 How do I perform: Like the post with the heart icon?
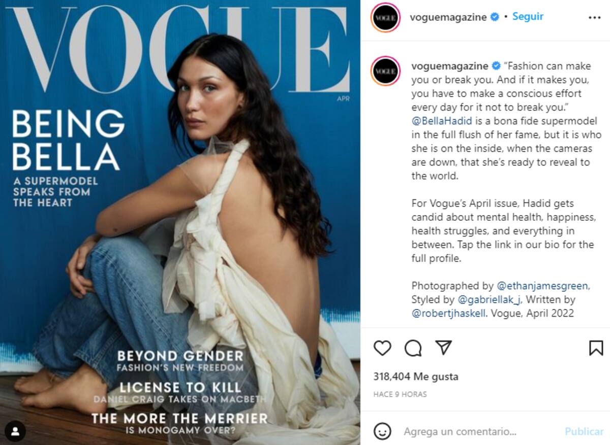coord(382,348)
